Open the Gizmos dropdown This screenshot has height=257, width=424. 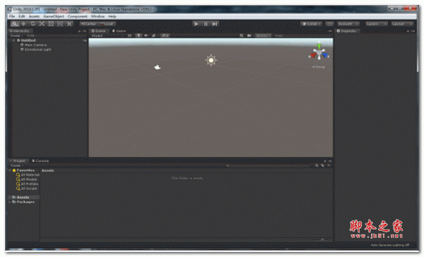coord(263,35)
